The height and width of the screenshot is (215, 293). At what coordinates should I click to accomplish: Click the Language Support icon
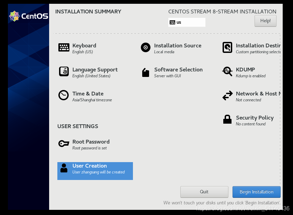(64, 71)
